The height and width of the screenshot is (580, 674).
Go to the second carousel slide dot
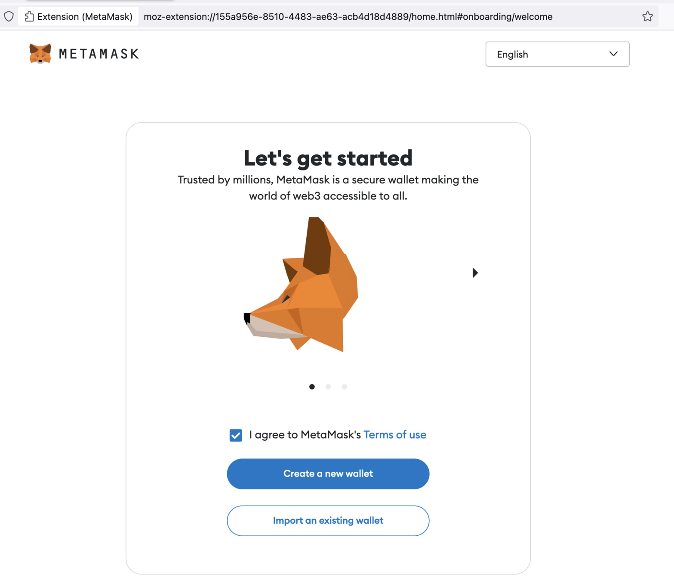click(x=328, y=387)
